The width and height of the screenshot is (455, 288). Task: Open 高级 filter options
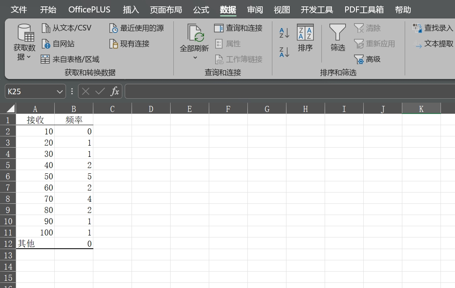tap(367, 59)
